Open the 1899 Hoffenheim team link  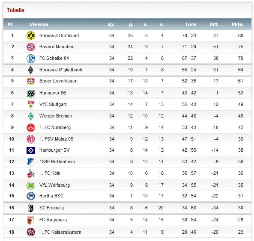(x=57, y=162)
